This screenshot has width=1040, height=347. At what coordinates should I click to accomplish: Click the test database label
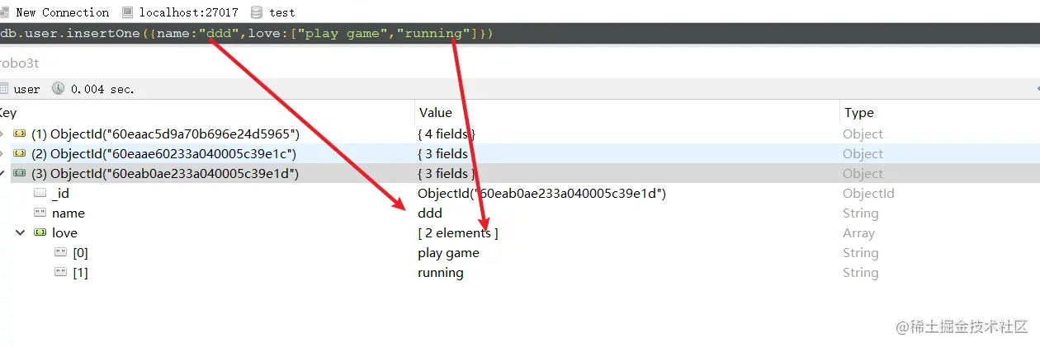click(x=281, y=12)
